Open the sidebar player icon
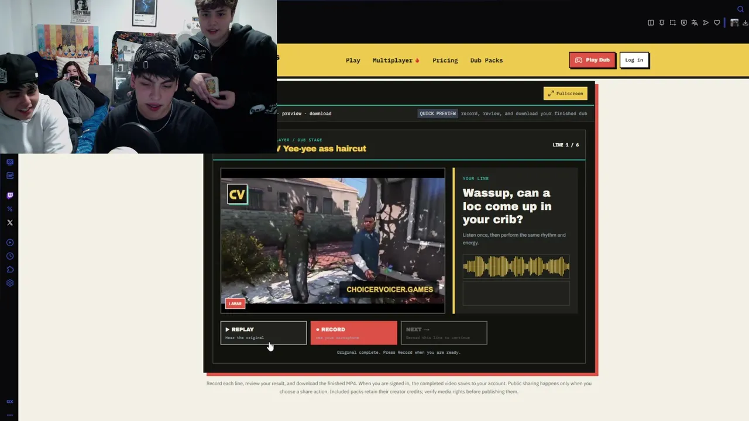The width and height of the screenshot is (749, 421). [x=10, y=243]
